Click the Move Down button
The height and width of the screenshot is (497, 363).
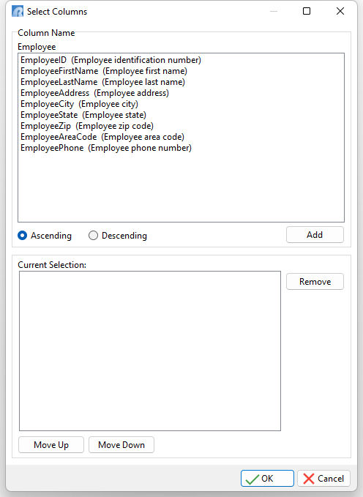pos(121,445)
